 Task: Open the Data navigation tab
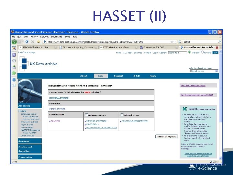[101, 76]
